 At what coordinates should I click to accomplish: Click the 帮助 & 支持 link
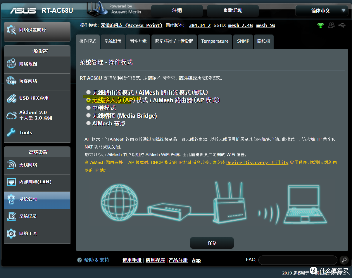[x=96, y=260]
